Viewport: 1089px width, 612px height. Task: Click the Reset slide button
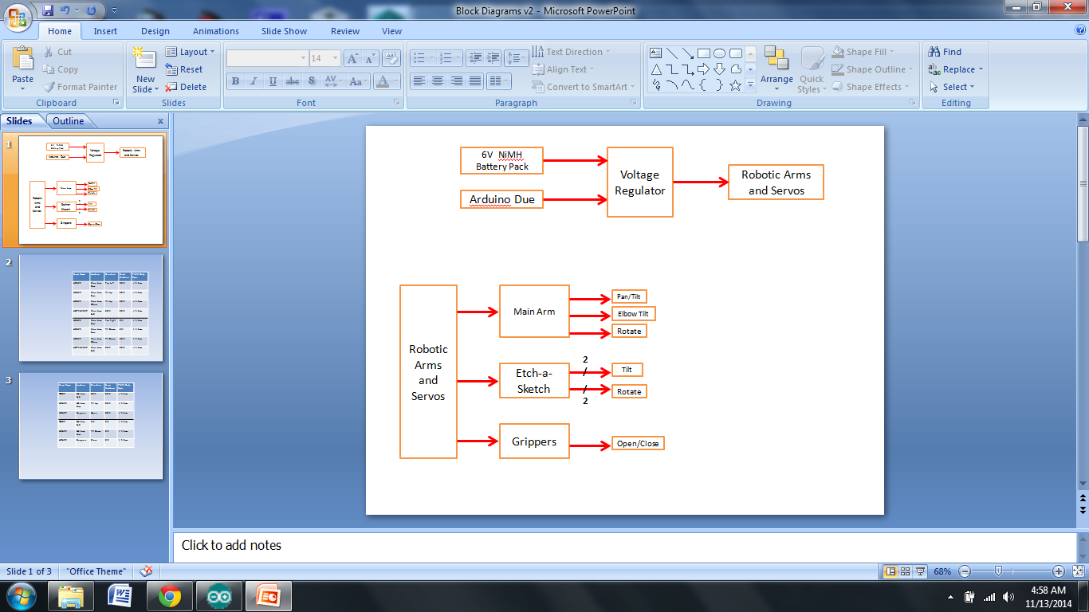tap(184, 69)
